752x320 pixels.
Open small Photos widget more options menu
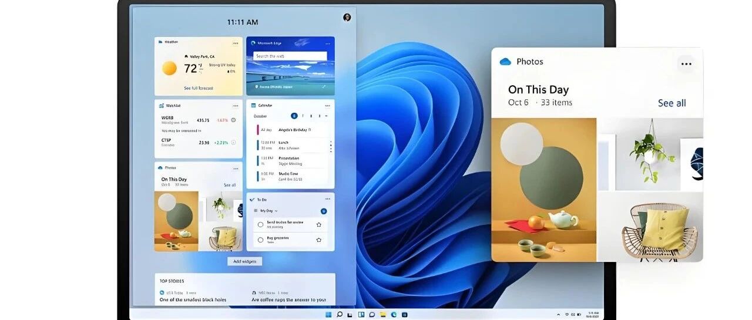click(x=236, y=168)
